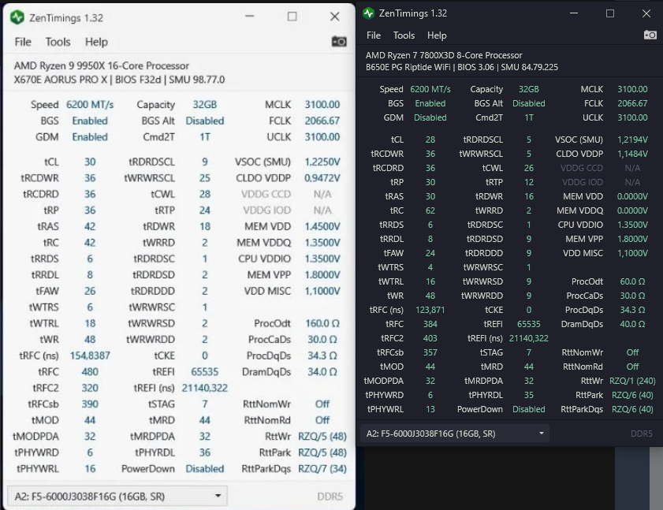Screen dimensions: 663x510
Task: Click the ZenTimings logo in the light window title bar
Action: (x=17, y=17)
